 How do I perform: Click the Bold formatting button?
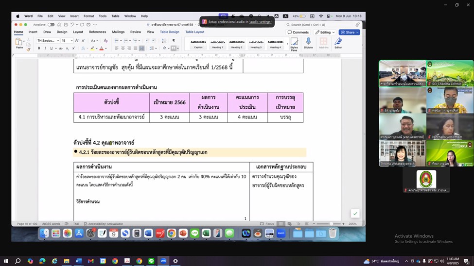39,48
